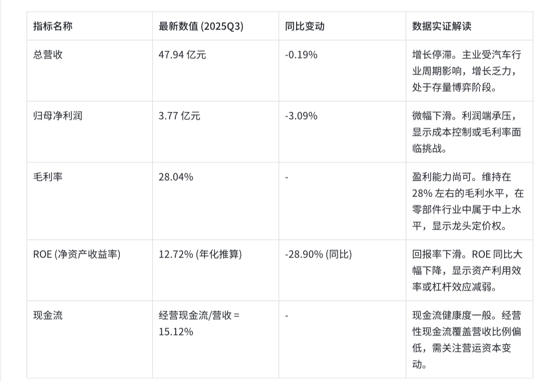Click the 同比变动 column header
This screenshot has height=381, width=556.
click(305, 26)
